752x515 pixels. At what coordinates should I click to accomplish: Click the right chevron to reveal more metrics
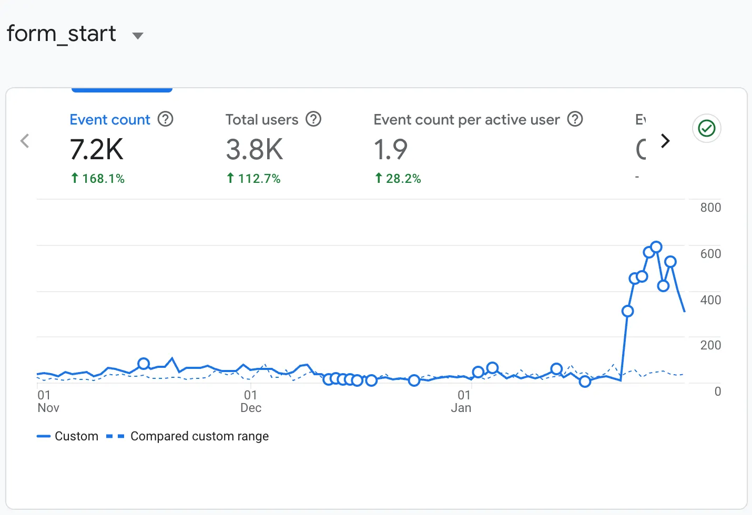point(665,141)
